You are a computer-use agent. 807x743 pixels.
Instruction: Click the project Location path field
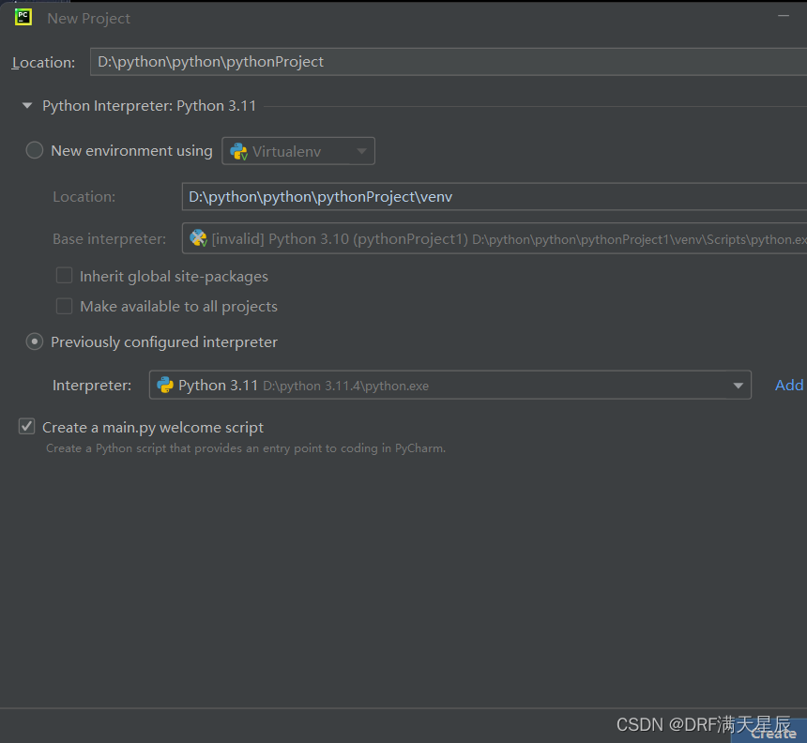449,62
